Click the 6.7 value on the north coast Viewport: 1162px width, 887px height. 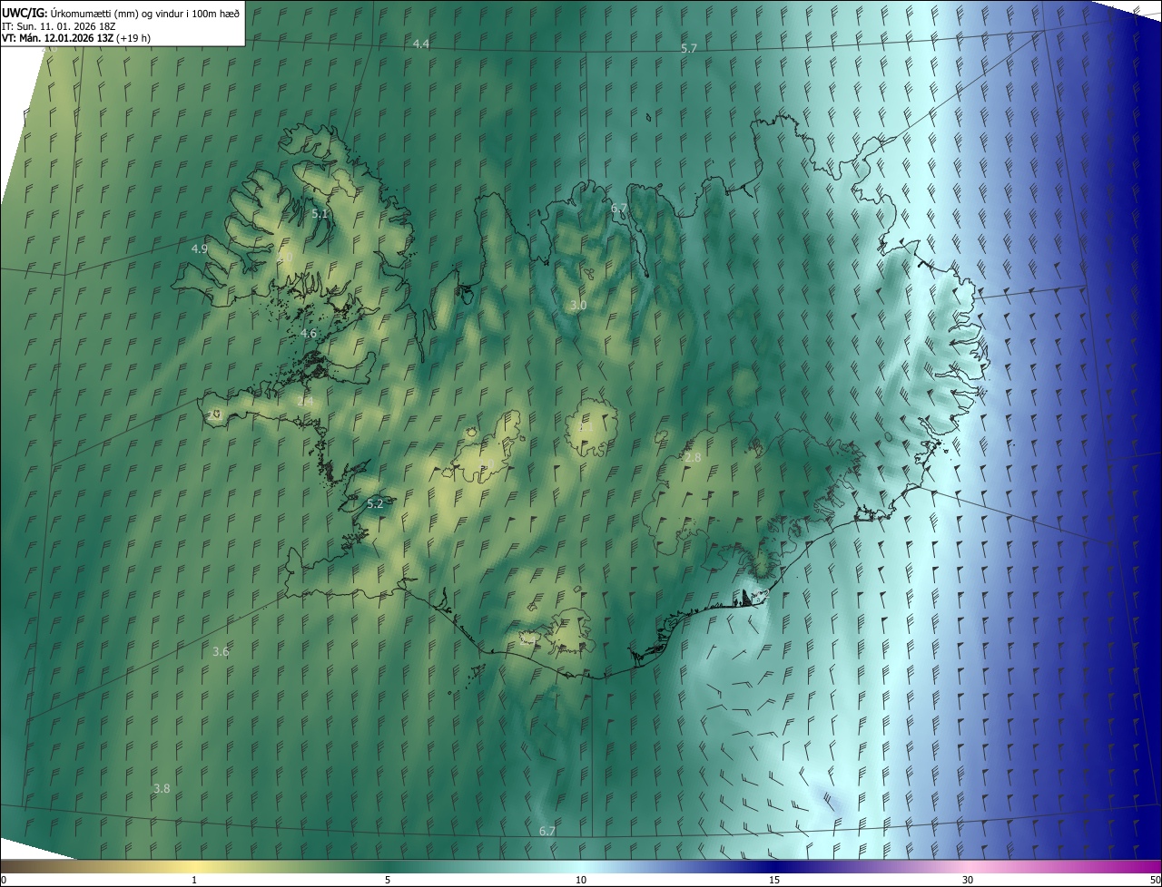(619, 209)
